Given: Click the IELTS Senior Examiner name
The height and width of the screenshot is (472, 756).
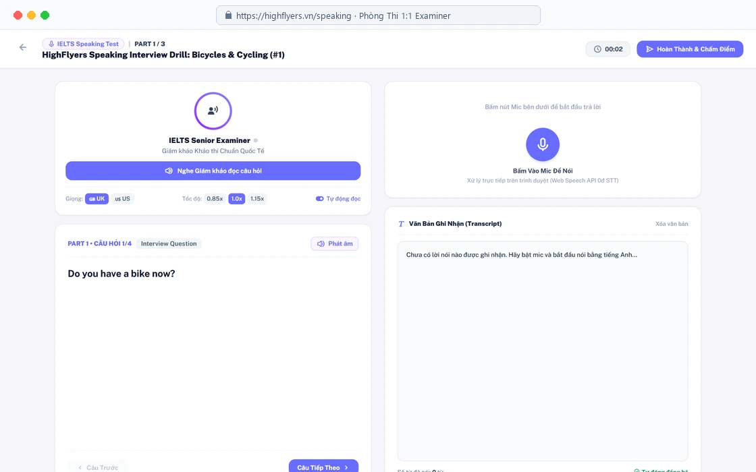Looking at the screenshot, I should (209, 141).
